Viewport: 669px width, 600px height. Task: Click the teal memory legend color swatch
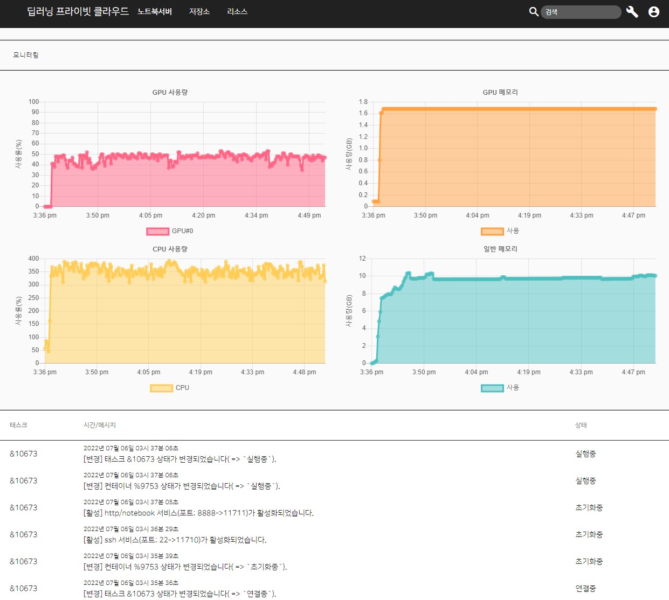coord(492,388)
